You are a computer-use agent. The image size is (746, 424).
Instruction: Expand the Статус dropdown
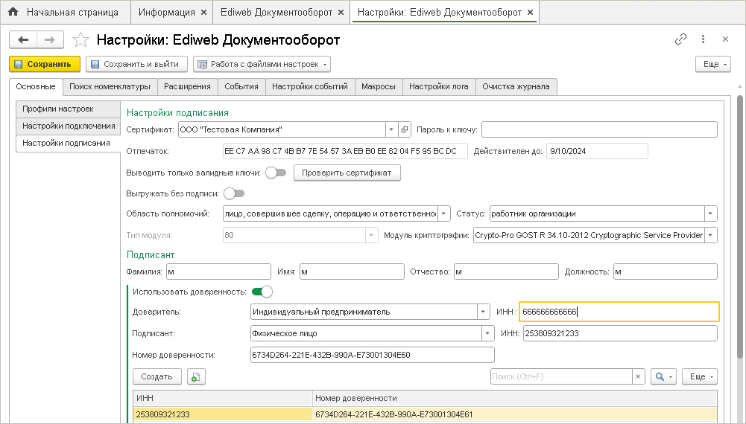710,214
